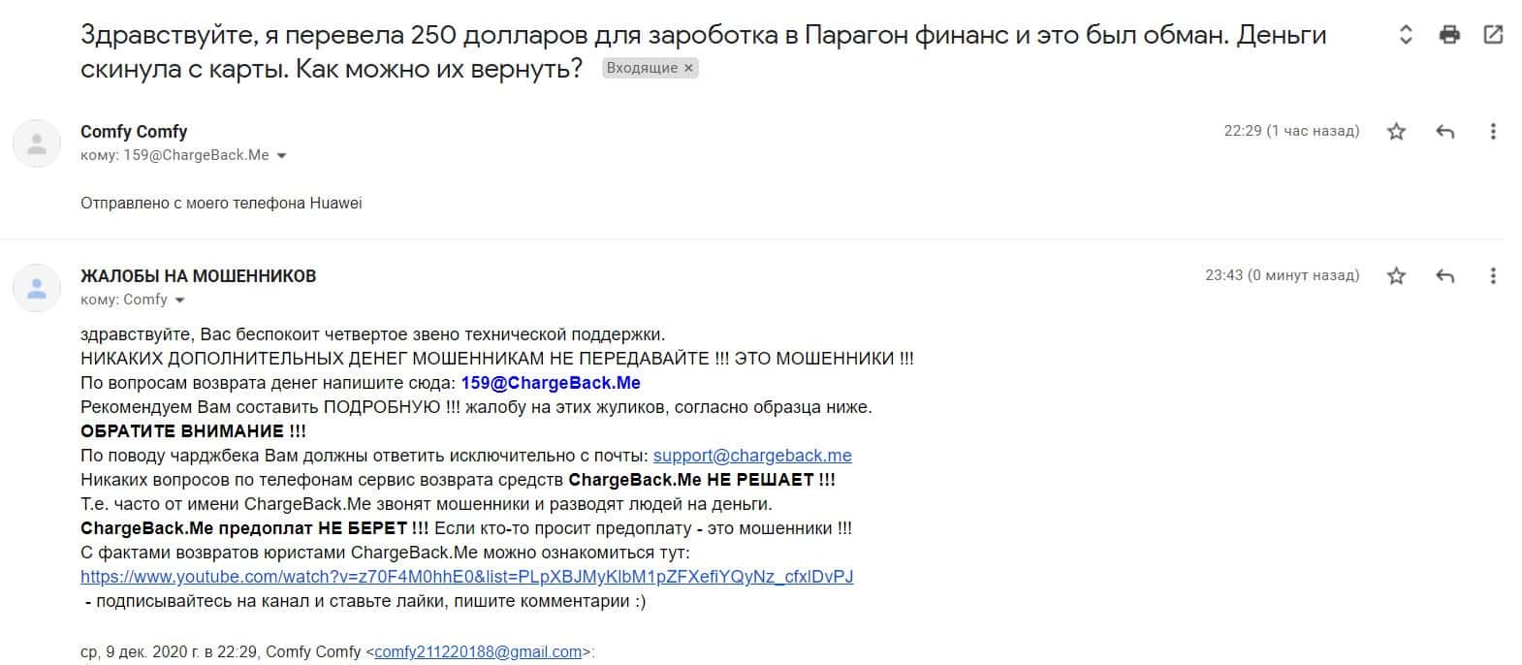Open the YouTube playlist link
Image resolution: width=1522 pixels, height=665 pixels.
pyautogui.click(x=466, y=577)
